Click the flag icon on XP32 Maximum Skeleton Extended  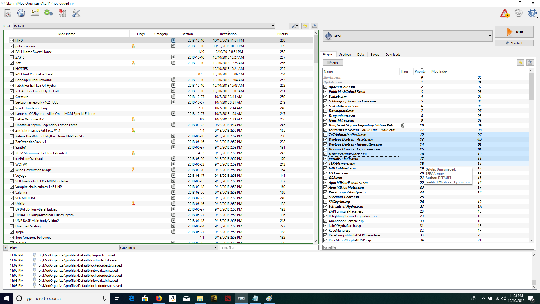(x=133, y=153)
